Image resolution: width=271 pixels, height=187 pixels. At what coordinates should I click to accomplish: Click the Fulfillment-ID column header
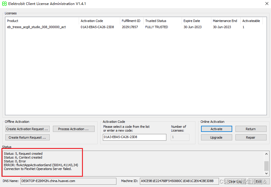[x=131, y=21]
